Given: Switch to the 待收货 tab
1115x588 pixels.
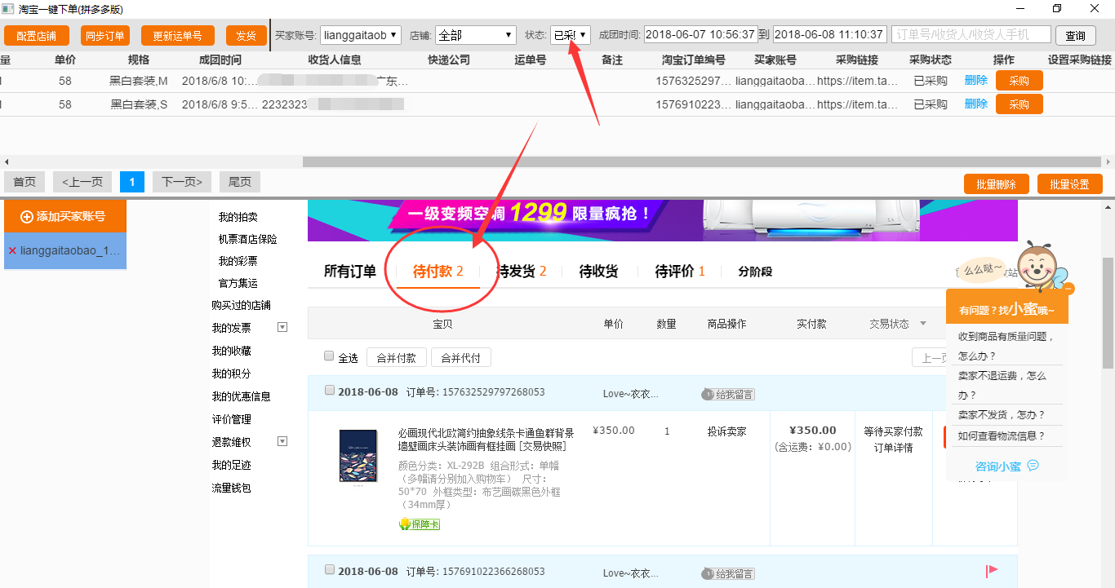Looking at the screenshot, I should click(x=598, y=272).
